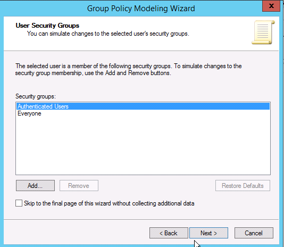Click the User Security Groups heading
The image size is (284, 247).
click(47, 26)
